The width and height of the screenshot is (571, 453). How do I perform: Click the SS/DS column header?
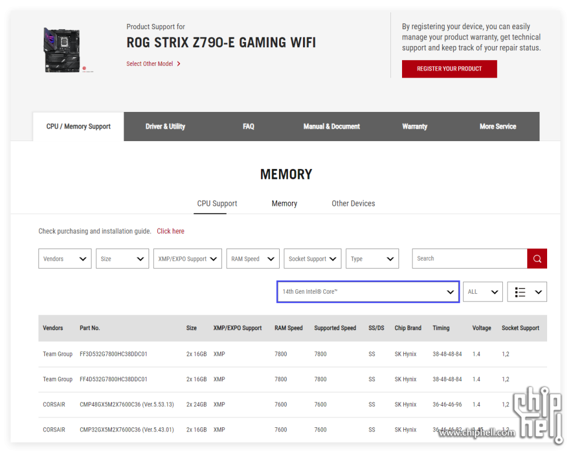coord(376,328)
